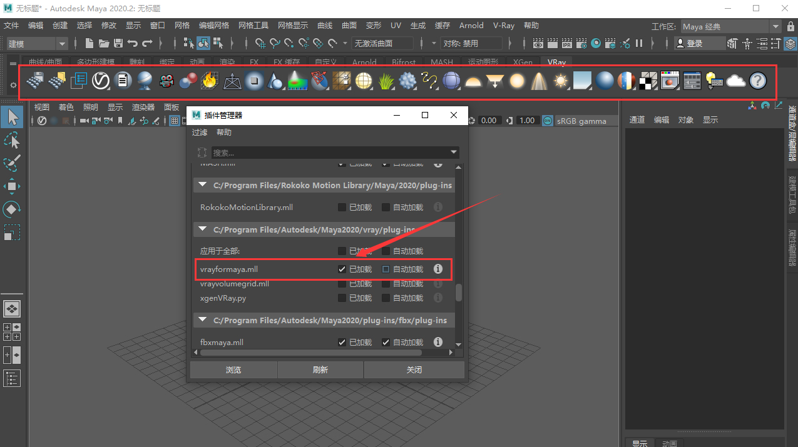Click the V-Ray grass fur shelf icon
798x447 pixels.
386,81
